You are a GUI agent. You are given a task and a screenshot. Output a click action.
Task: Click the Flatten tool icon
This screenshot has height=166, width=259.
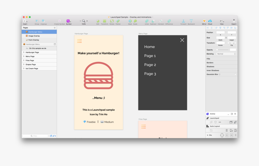coord(118,21)
